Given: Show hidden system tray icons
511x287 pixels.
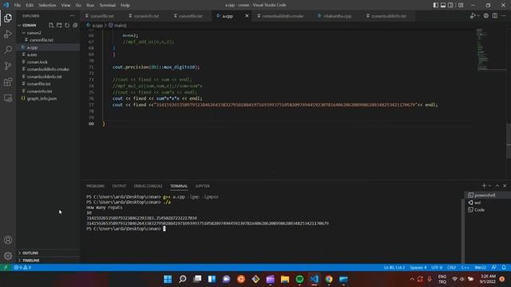Looking at the screenshot, I should pos(412,279).
